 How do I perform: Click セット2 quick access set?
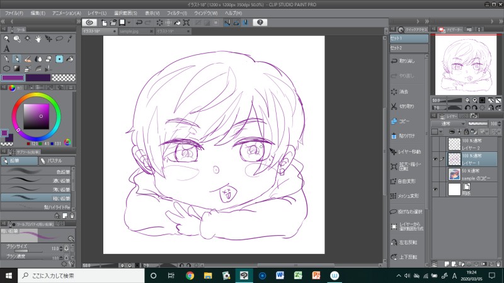coord(409,48)
